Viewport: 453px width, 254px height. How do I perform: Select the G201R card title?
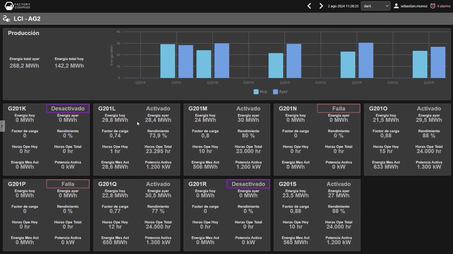[x=198, y=184]
